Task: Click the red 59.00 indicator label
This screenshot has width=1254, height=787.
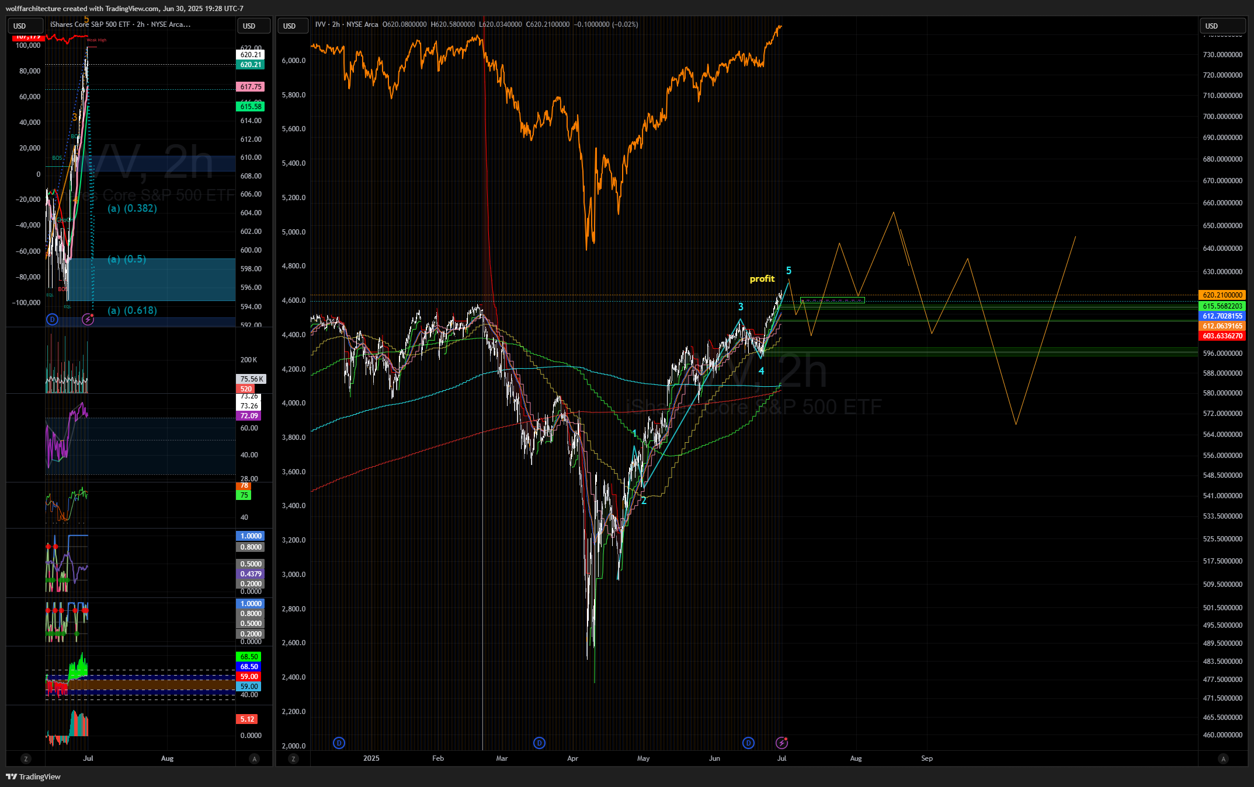Action: click(249, 677)
